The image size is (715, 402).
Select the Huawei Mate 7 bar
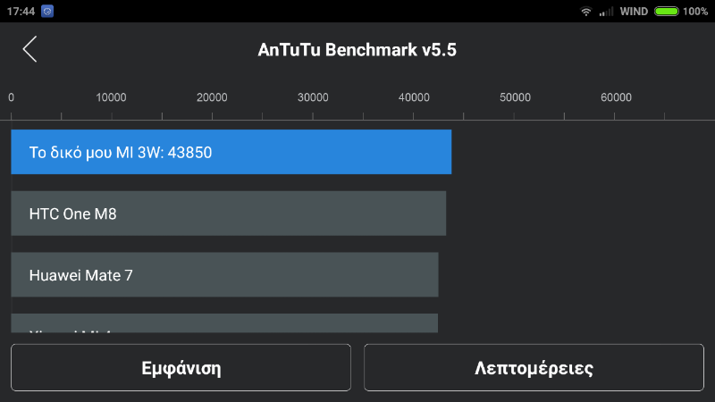click(224, 274)
